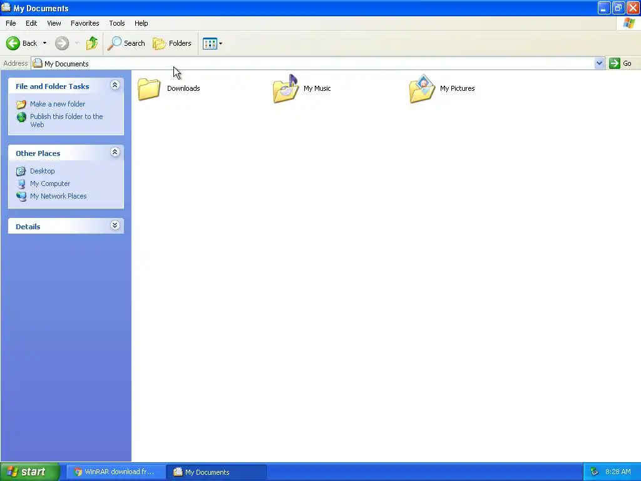641x481 pixels.
Task: Open the Help menu
Action: click(x=141, y=23)
